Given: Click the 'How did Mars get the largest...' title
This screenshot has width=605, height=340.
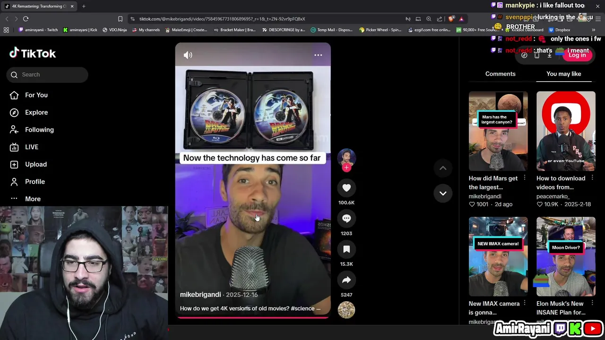Looking at the screenshot, I should (493, 183).
